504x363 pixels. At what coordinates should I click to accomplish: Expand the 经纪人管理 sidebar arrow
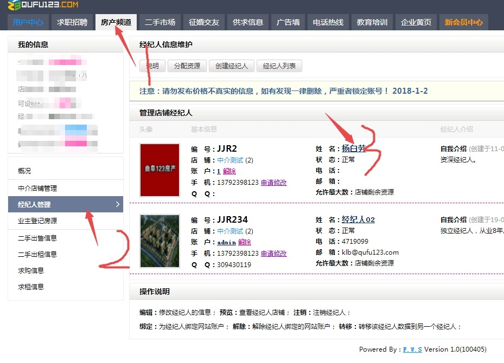pyautogui.click(x=117, y=204)
